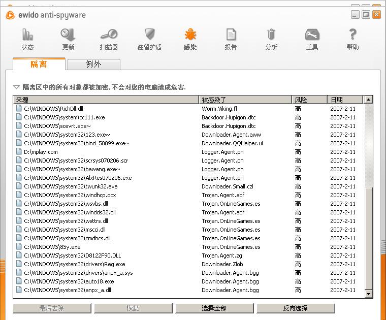
Task: Click the list scrollbar up arrow
Action: pos(369,100)
